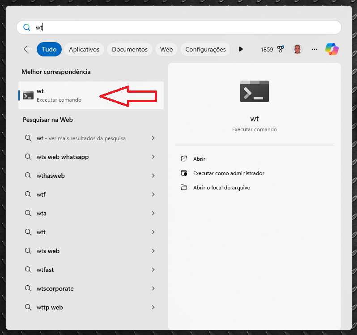
Task: Open the wt Executar comando best match
Action: tap(91, 95)
